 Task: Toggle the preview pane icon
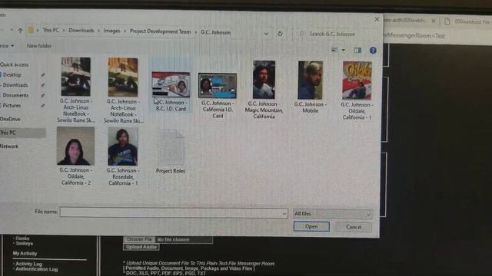357,50
